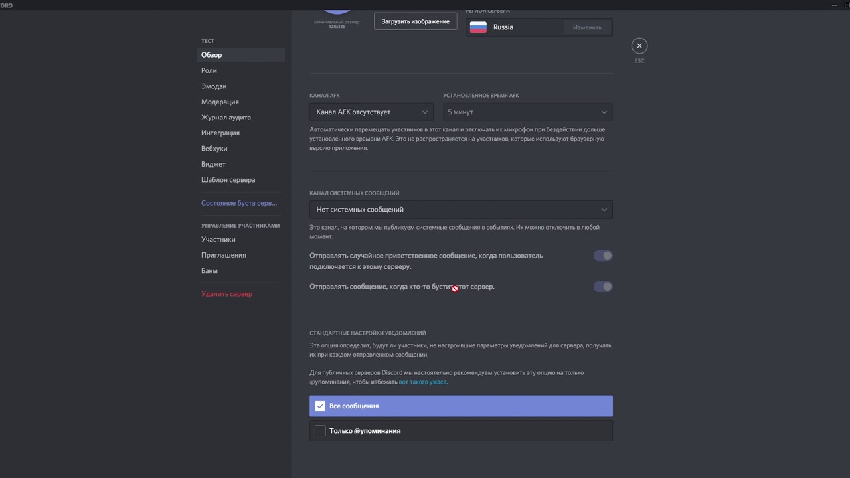This screenshot has width=850, height=478.
Task: Open the "Нет системных сообщений" dropdown
Action: (x=461, y=210)
